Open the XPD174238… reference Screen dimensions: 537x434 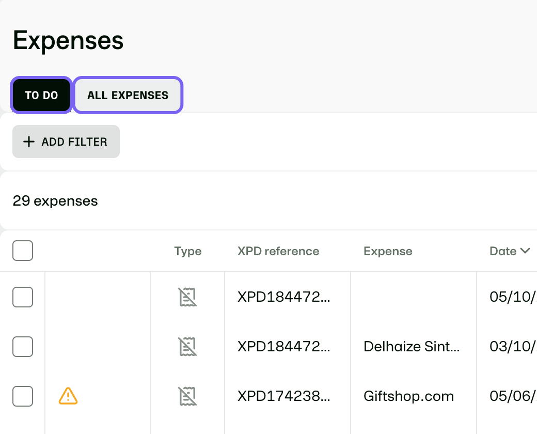coord(283,396)
